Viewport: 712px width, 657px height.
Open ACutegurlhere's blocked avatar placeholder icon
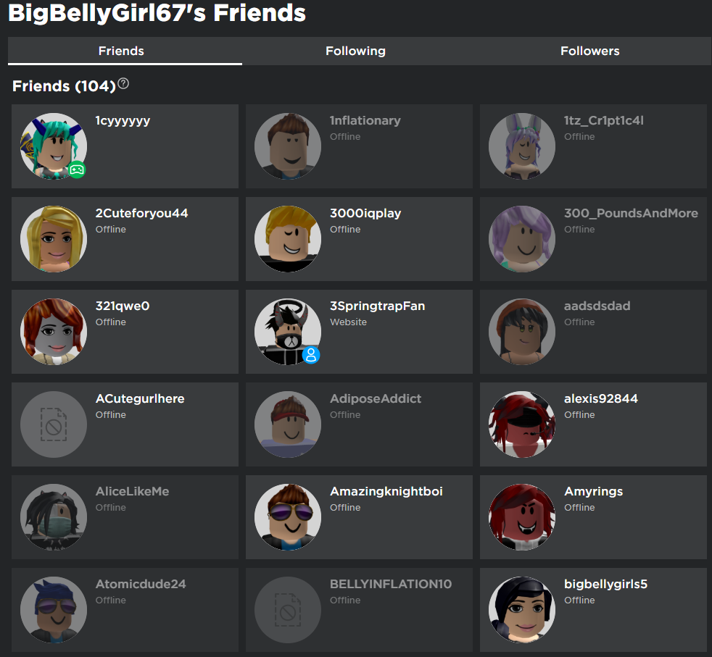54,424
